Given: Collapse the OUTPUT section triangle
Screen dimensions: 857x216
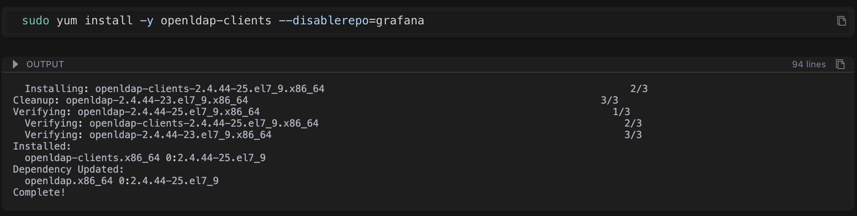Looking at the screenshot, I should 16,64.
